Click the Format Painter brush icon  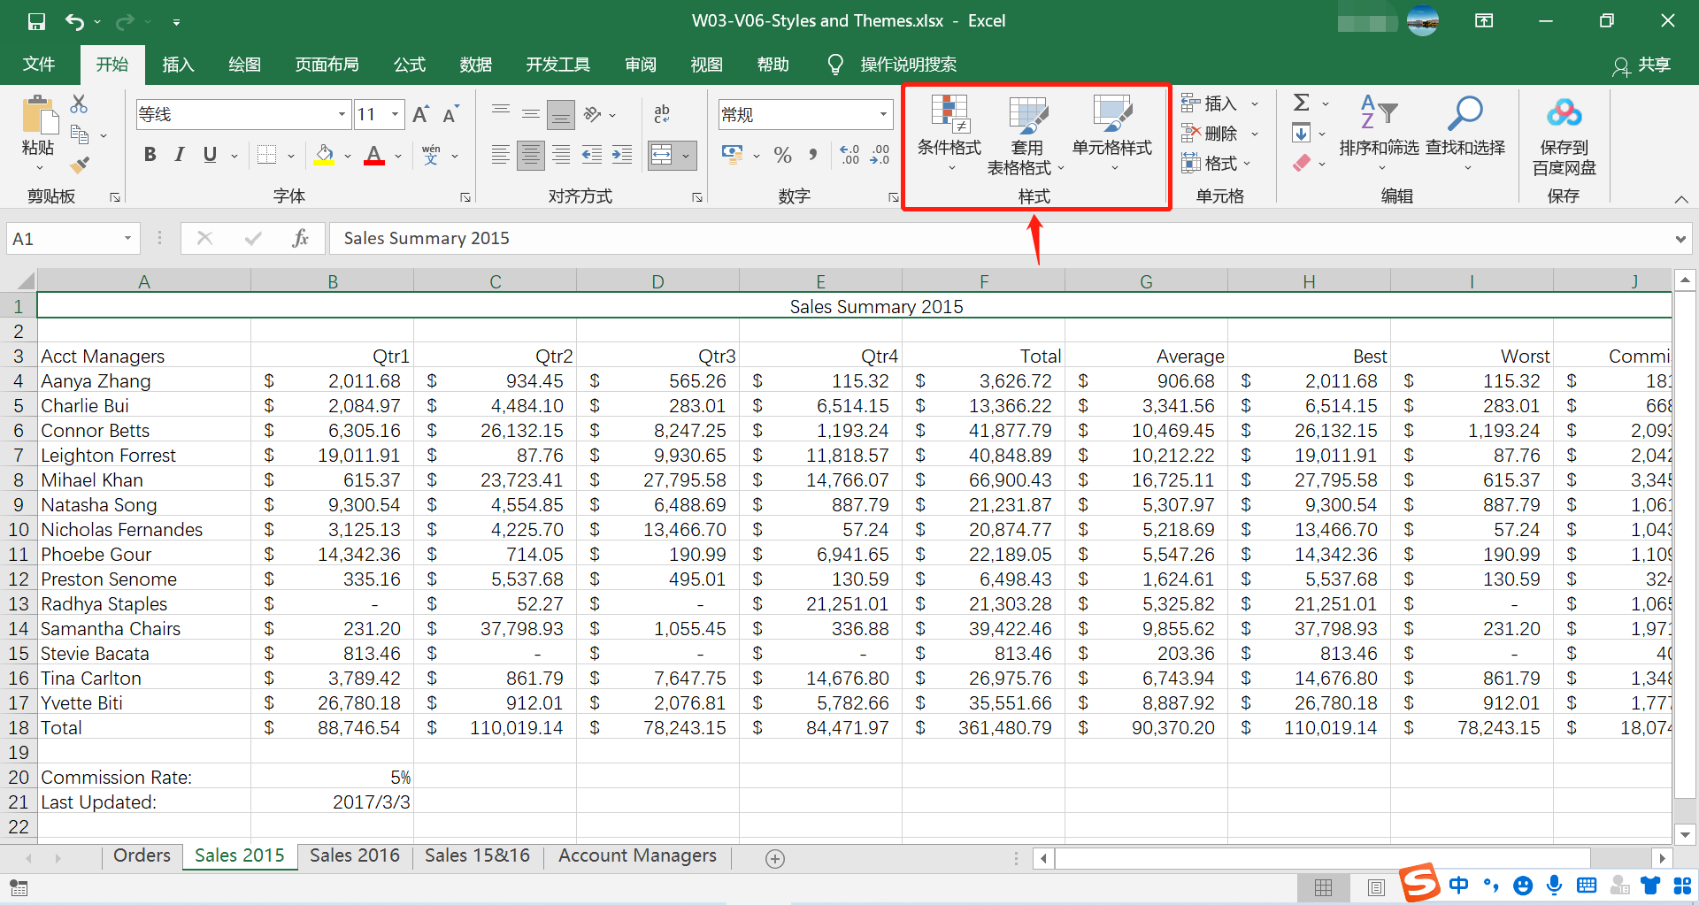point(80,165)
